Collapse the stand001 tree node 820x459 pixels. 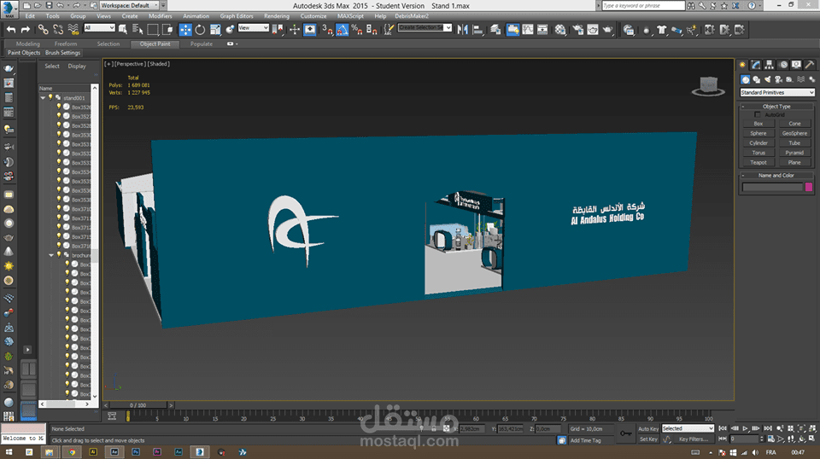point(44,98)
